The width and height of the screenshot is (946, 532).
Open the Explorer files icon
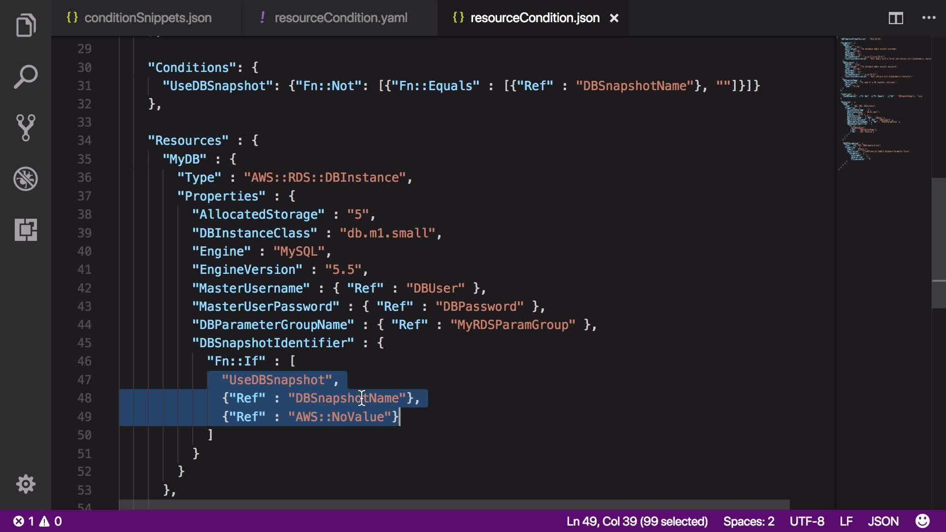26,26
